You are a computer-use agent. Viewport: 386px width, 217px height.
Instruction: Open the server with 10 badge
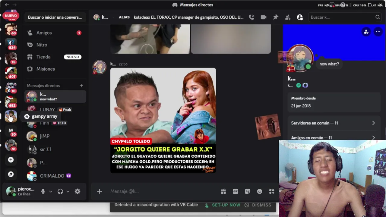[11, 87]
